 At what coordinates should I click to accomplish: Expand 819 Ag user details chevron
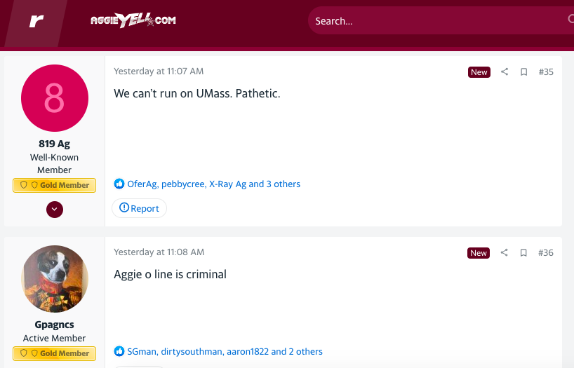[x=55, y=209]
